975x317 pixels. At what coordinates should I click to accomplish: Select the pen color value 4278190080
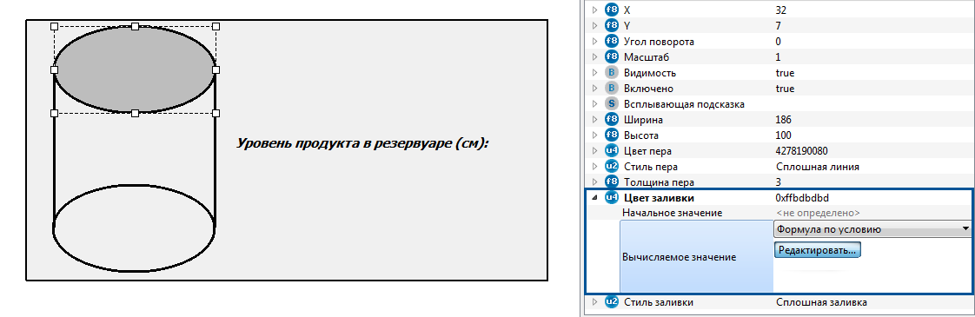pyautogui.click(x=802, y=151)
